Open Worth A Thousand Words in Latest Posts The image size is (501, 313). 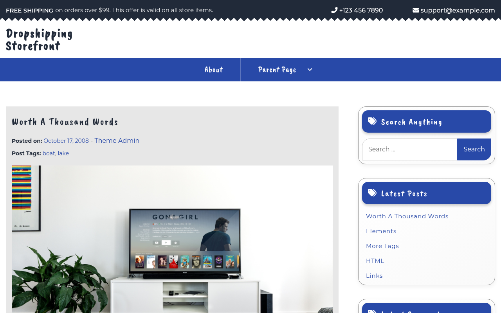coord(407,216)
